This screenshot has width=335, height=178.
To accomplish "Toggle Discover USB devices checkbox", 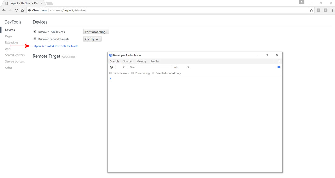I will click(x=35, y=31).
